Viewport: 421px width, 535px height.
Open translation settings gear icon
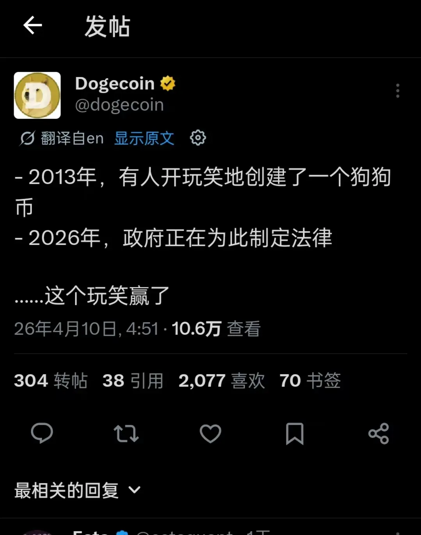pyautogui.click(x=198, y=138)
